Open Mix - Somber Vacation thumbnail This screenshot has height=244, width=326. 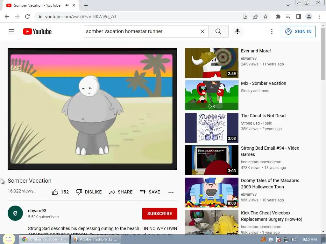[212, 95]
